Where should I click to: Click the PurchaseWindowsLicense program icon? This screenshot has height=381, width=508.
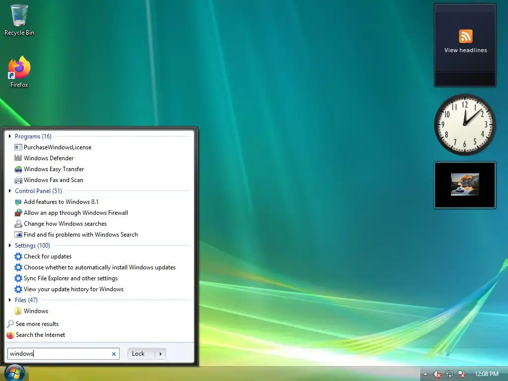(x=18, y=147)
